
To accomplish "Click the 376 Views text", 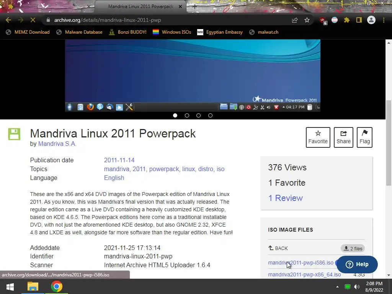I will [287, 167].
